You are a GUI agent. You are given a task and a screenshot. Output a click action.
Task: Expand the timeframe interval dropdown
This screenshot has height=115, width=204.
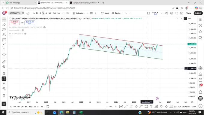pos(62,13)
